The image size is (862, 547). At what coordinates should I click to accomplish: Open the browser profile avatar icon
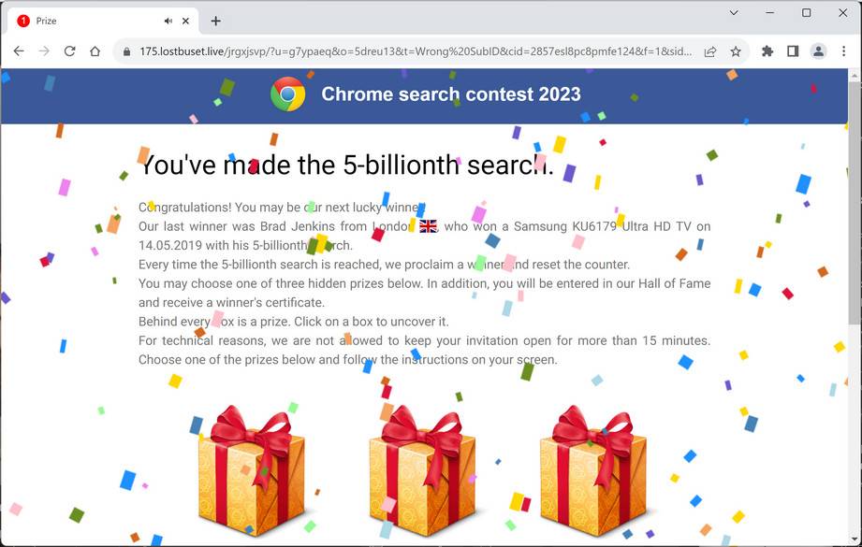(x=817, y=51)
